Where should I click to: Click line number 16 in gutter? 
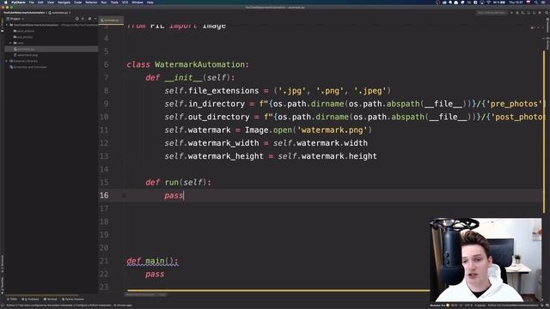104,196
